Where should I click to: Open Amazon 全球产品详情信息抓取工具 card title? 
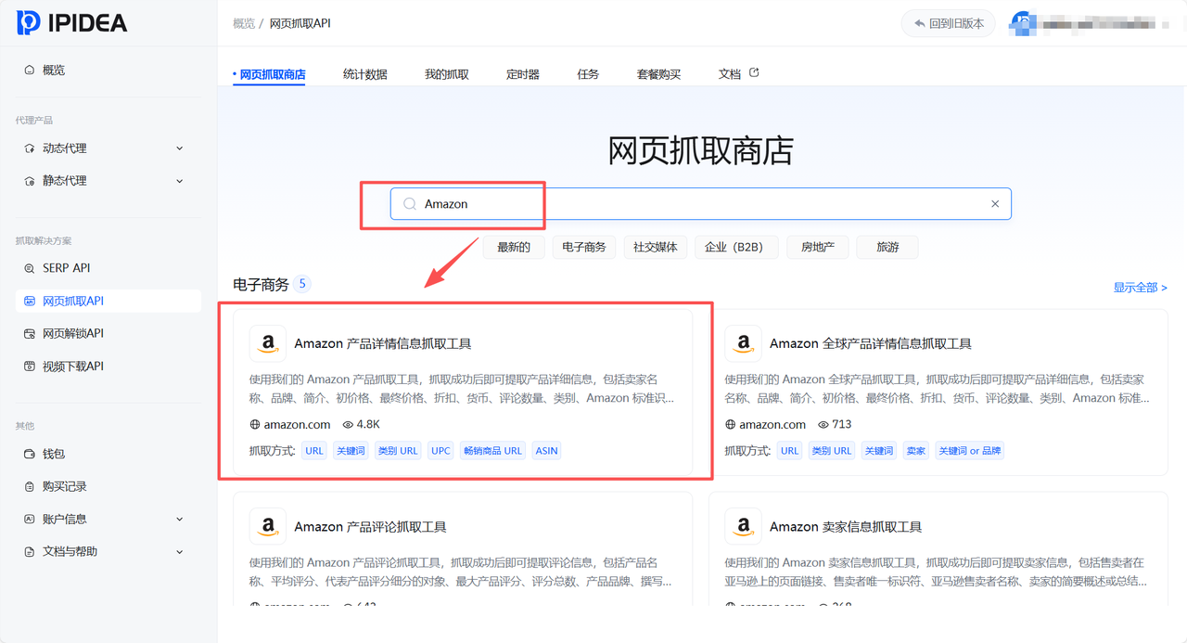click(x=871, y=343)
